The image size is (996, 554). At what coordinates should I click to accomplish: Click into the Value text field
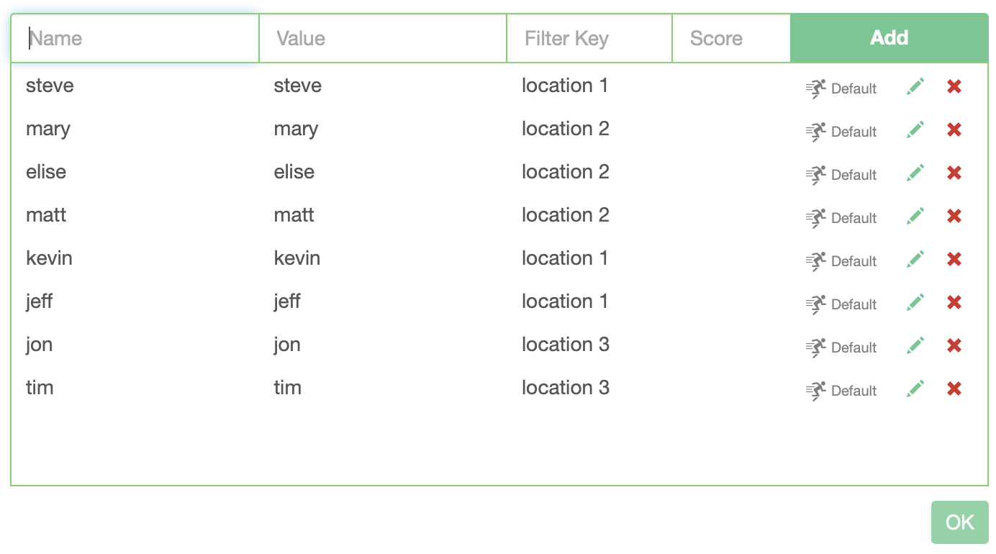coord(383,38)
